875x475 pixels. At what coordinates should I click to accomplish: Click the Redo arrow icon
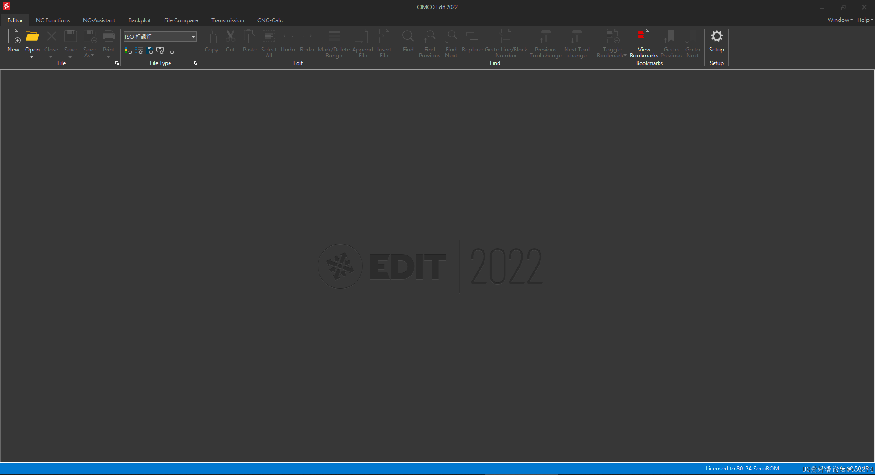(x=307, y=36)
